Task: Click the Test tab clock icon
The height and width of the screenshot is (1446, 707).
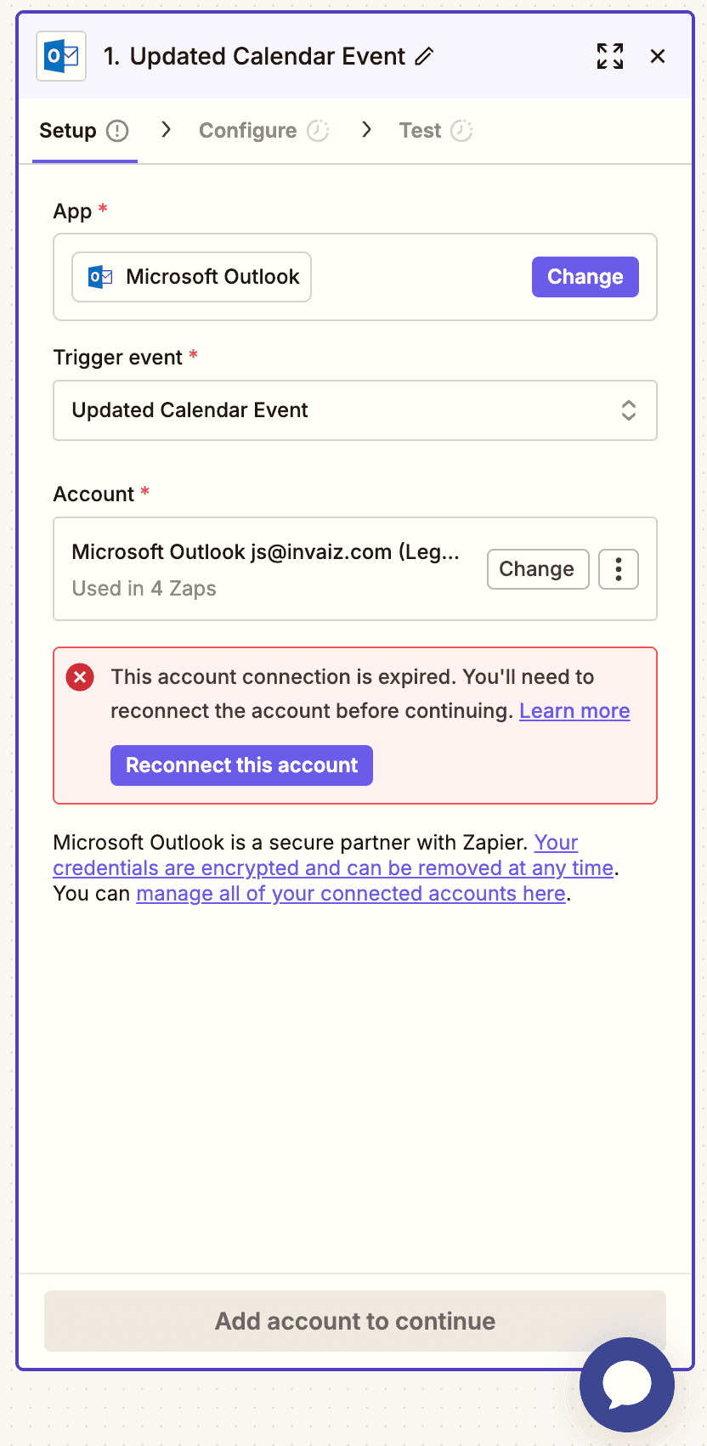Action: pos(461,131)
